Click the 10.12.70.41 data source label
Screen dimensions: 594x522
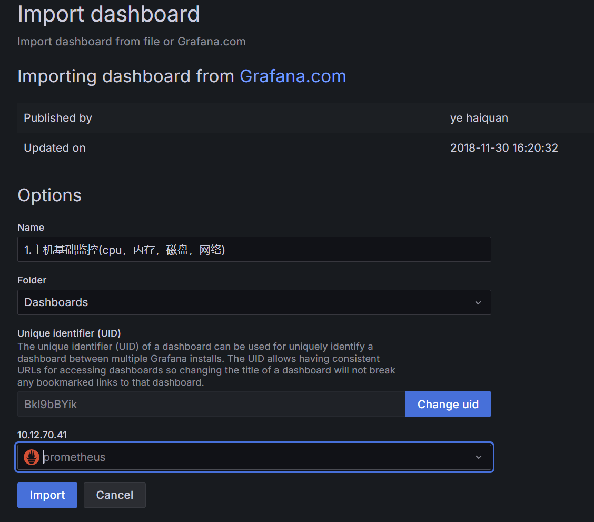click(42, 435)
